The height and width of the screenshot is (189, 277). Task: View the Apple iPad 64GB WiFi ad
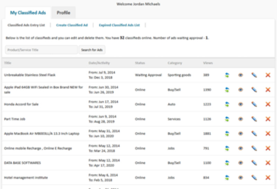click(x=240, y=90)
